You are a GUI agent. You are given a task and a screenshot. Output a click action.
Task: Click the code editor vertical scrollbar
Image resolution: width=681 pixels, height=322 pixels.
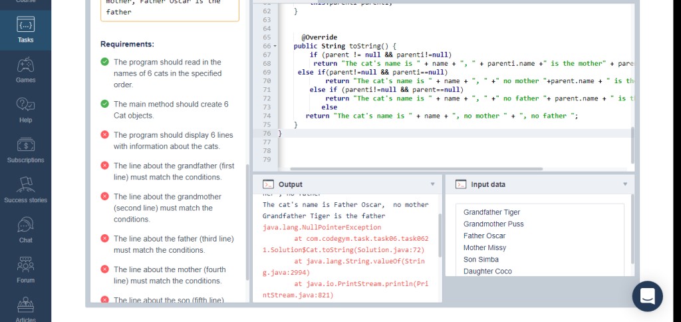click(x=632, y=145)
